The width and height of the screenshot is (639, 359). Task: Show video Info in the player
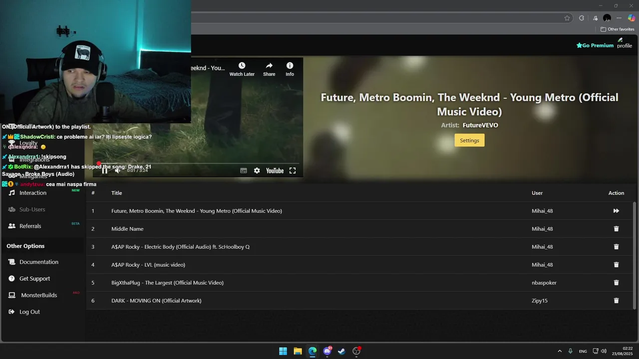coord(290,69)
